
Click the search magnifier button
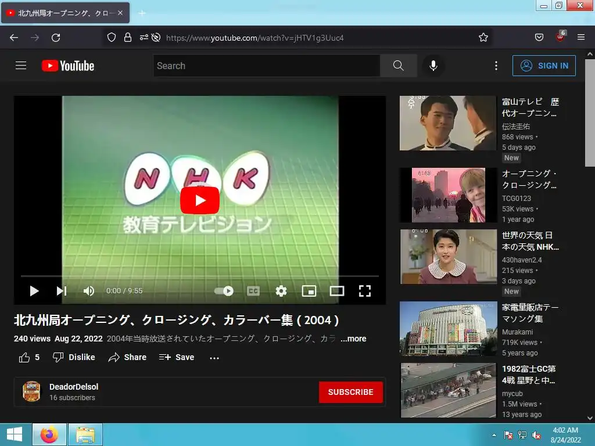coord(399,66)
